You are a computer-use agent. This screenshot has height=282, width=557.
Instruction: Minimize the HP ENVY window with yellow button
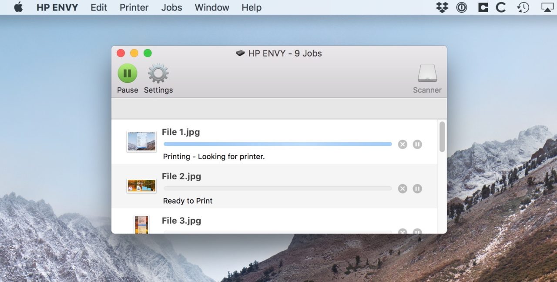coord(134,53)
